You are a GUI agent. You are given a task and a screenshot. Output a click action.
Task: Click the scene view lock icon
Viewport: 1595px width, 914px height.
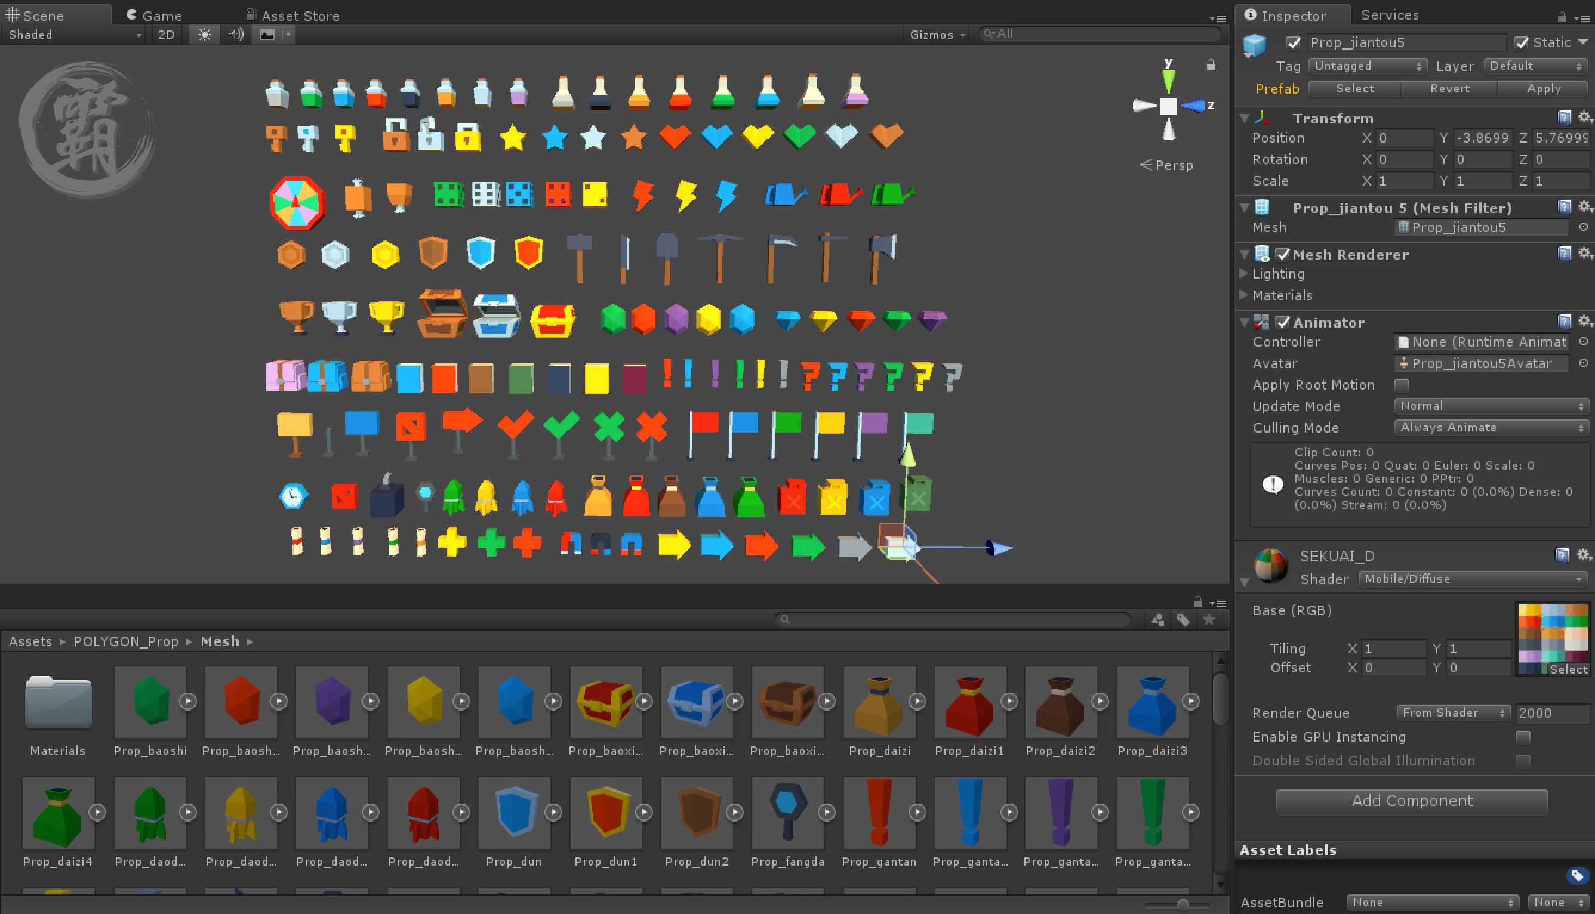click(1211, 64)
